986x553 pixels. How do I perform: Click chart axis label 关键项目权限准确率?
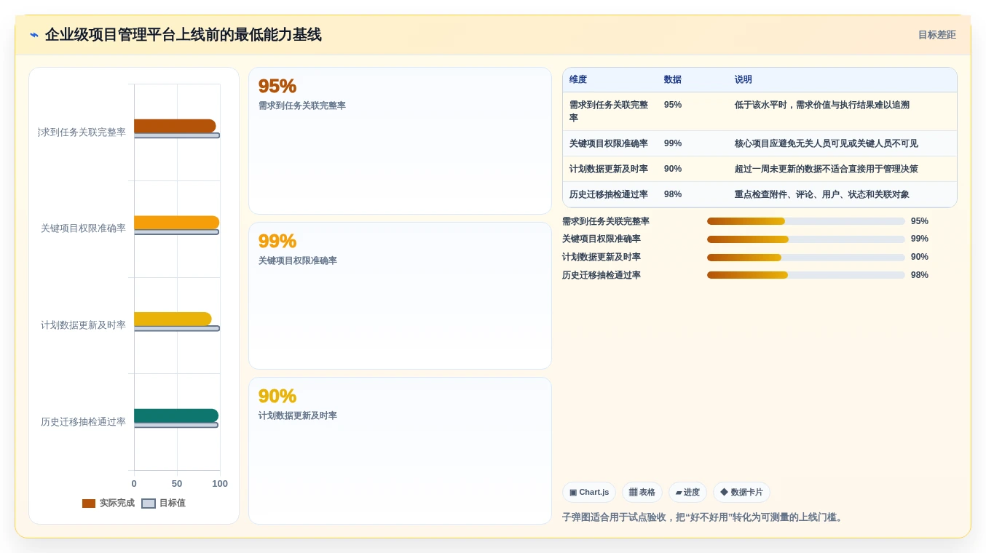[83, 228]
